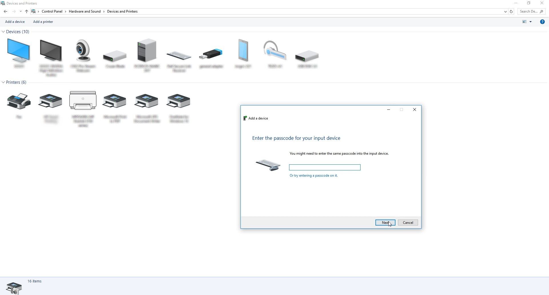549x295 pixels.
Task: Click the blue desktop monitor device icon
Action: pos(19,51)
